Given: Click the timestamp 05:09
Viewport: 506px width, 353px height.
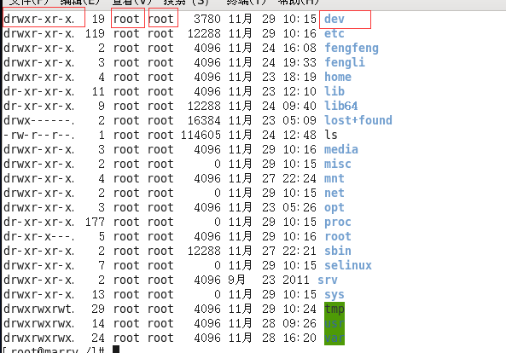Looking at the screenshot, I should coord(300,120).
